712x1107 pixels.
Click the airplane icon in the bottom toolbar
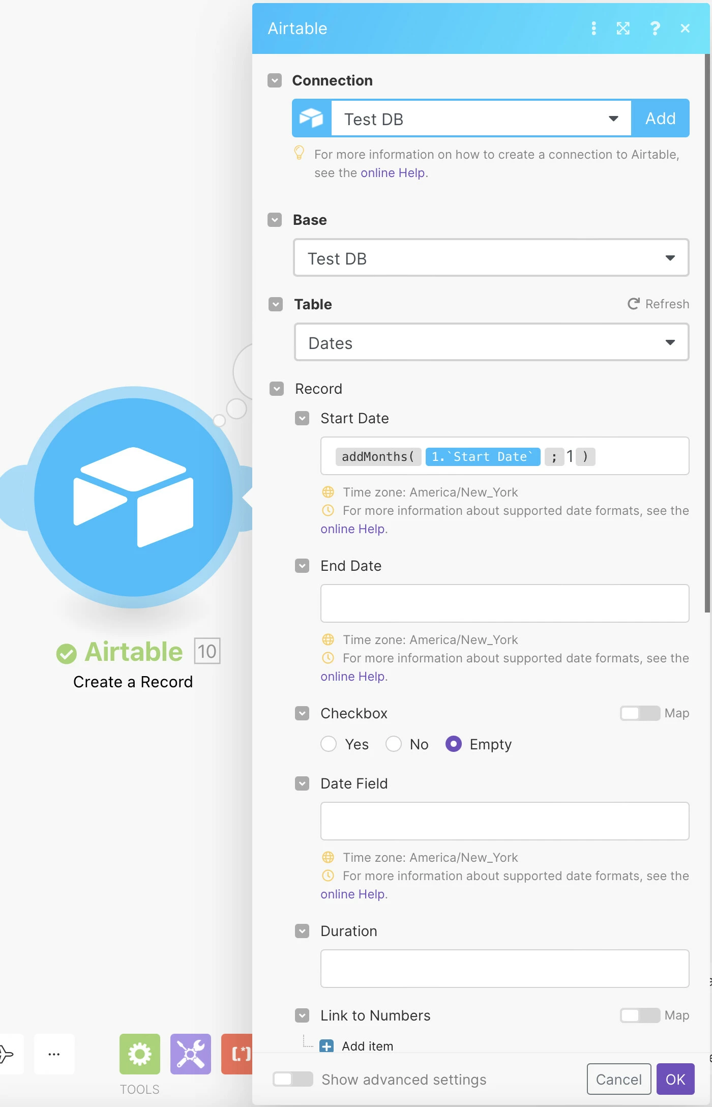point(7,1054)
